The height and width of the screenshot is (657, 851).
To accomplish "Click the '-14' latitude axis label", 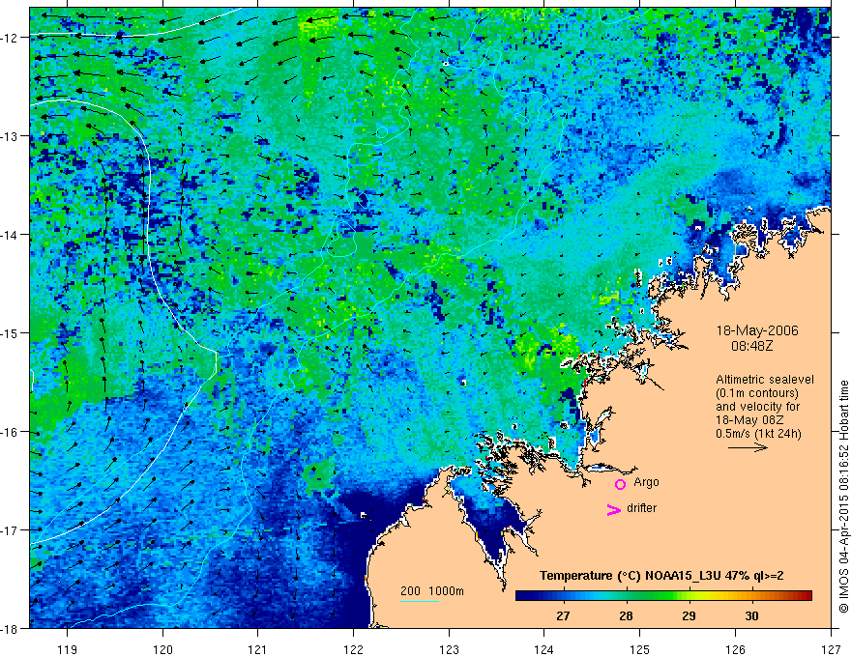I will 11,235.
